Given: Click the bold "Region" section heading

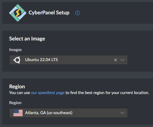Looking at the screenshot, I should [17, 87].
